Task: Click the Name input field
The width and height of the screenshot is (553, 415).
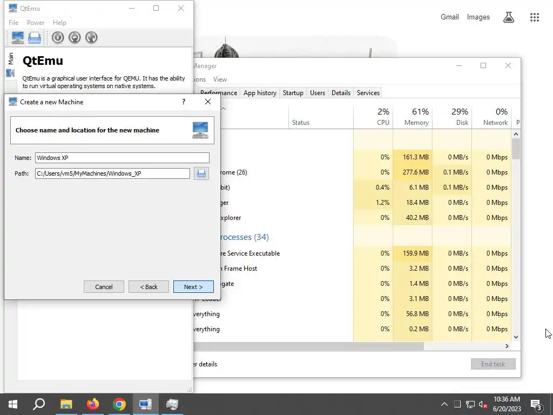Action: pyautogui.click(x=122, y=158)
